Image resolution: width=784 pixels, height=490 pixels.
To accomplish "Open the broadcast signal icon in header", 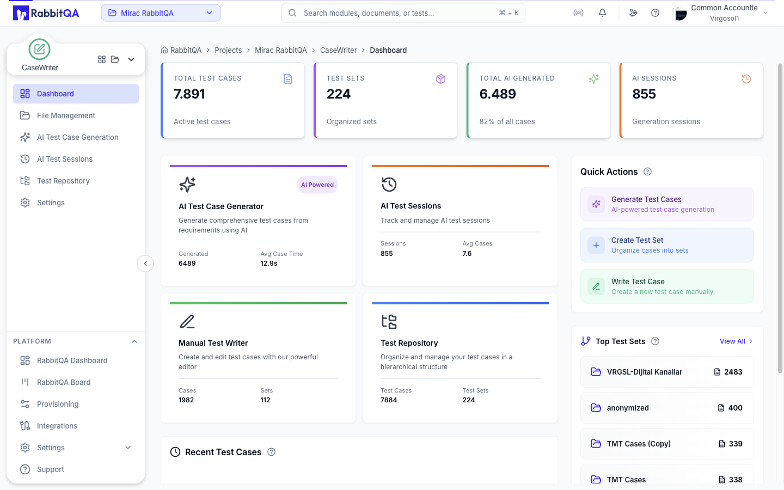I will coord(578,13).
